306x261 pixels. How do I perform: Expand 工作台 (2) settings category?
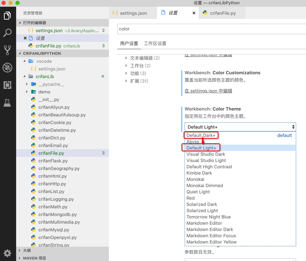tap(126, 66)
